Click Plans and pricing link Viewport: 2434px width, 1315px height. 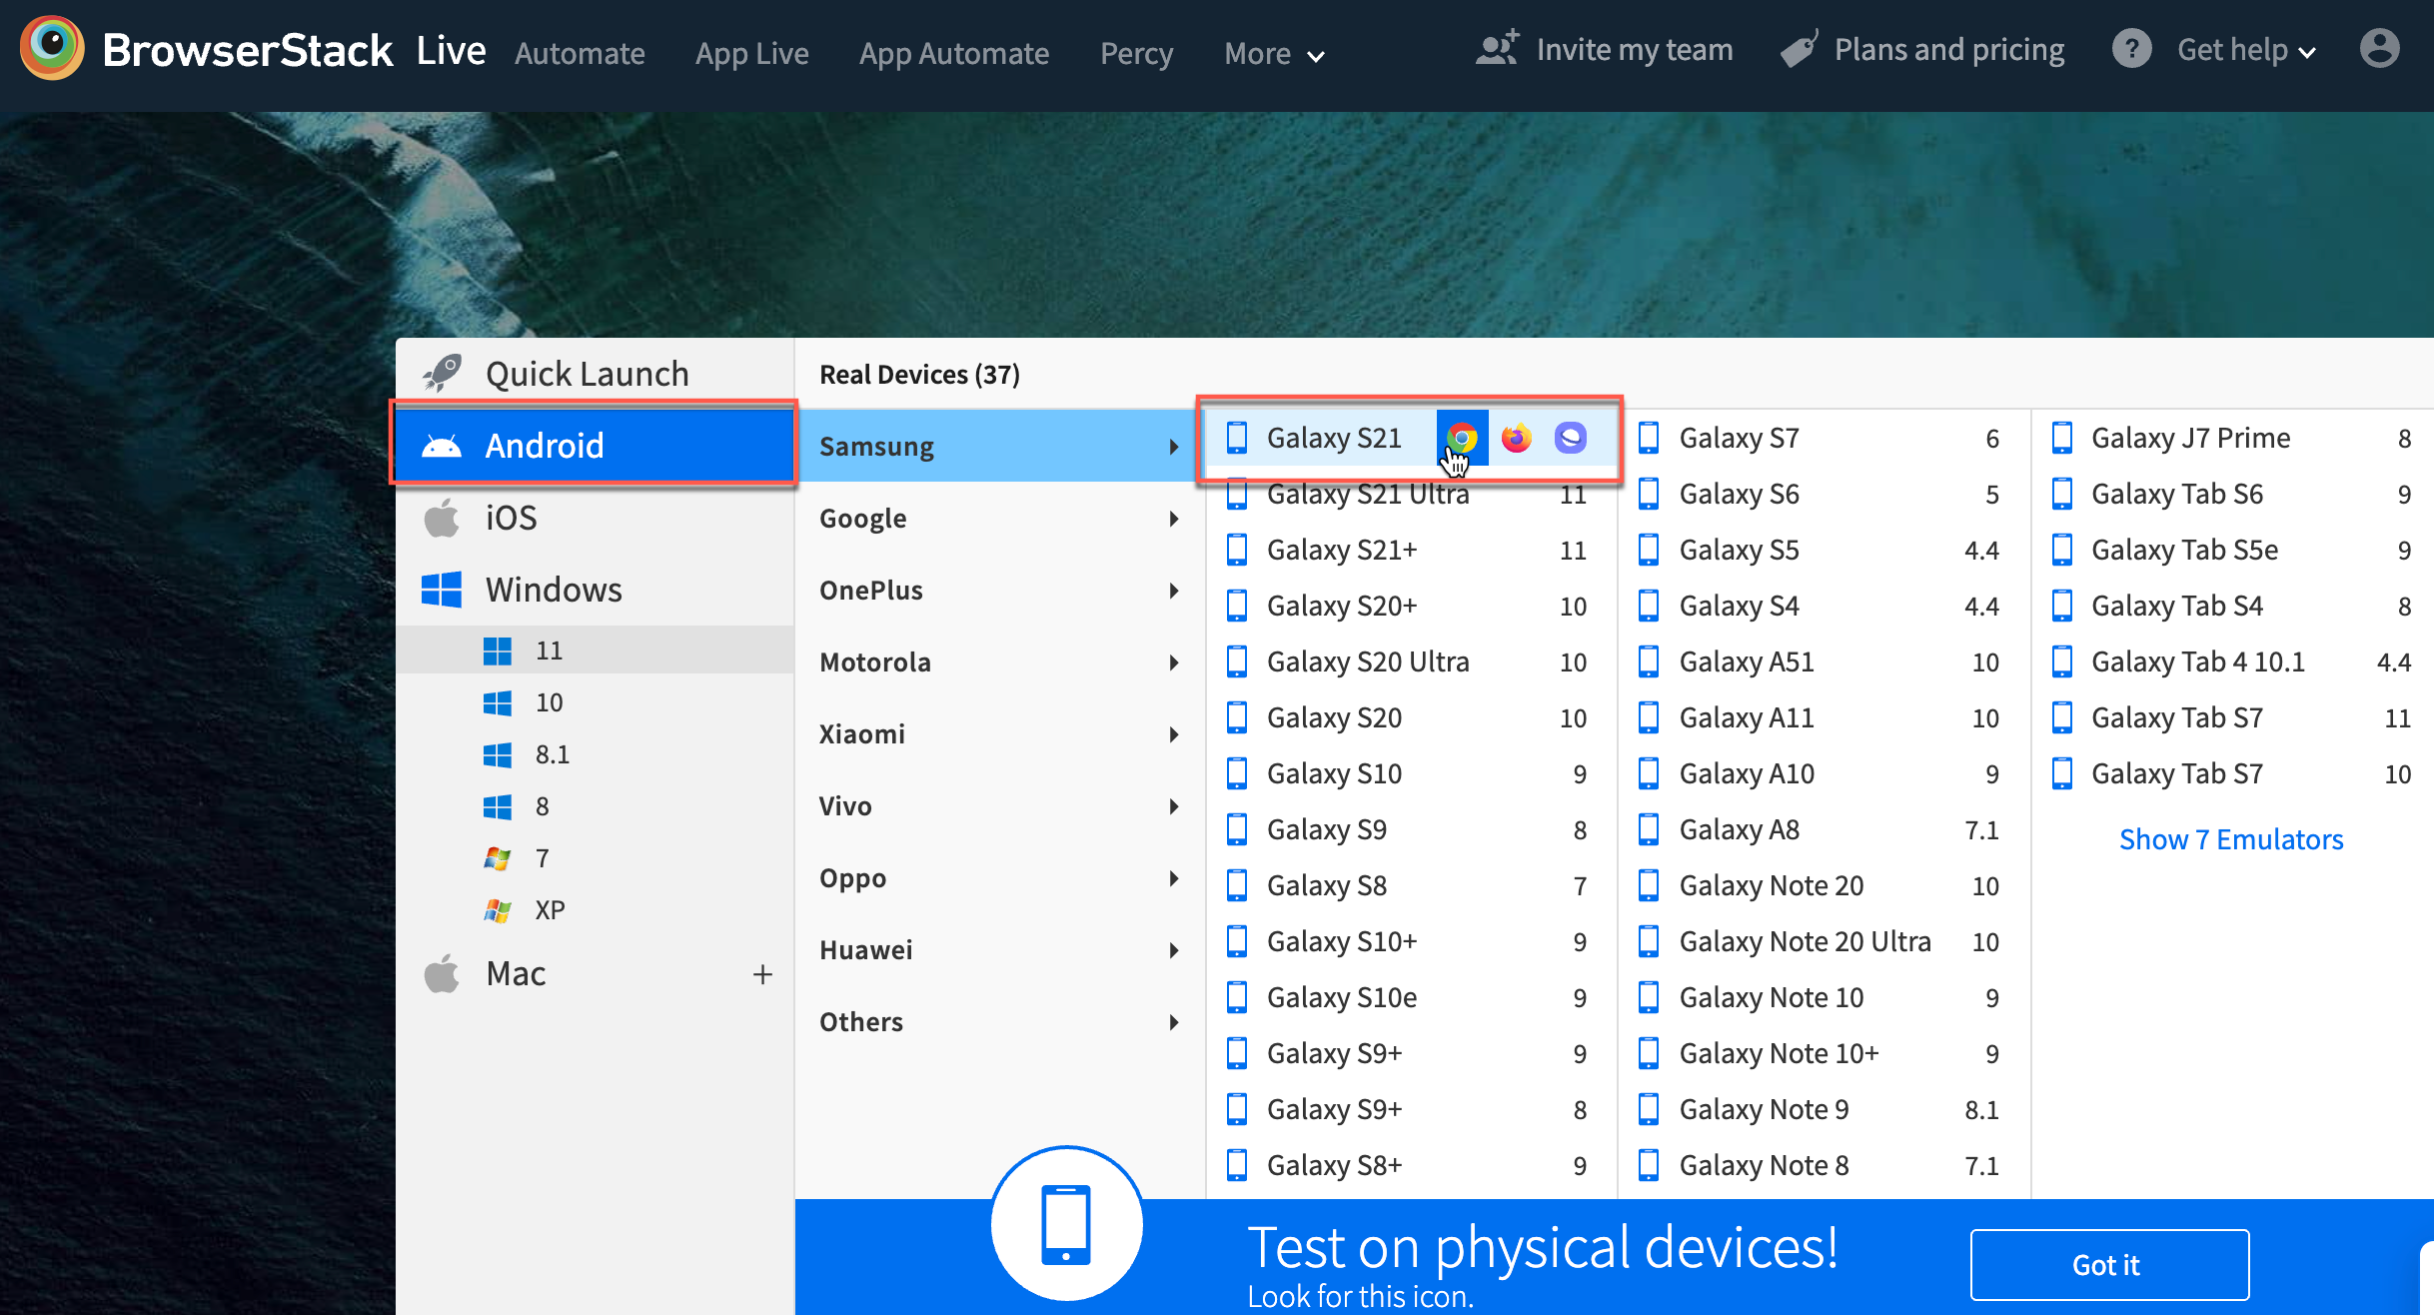coord(1949,50)
